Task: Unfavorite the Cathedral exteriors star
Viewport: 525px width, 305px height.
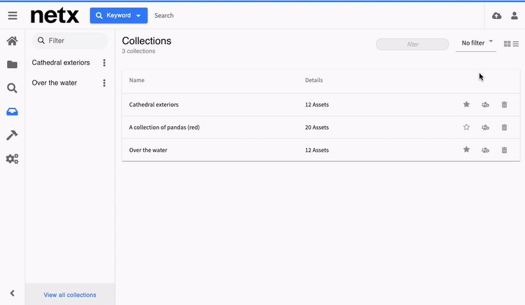Action: 467,105
